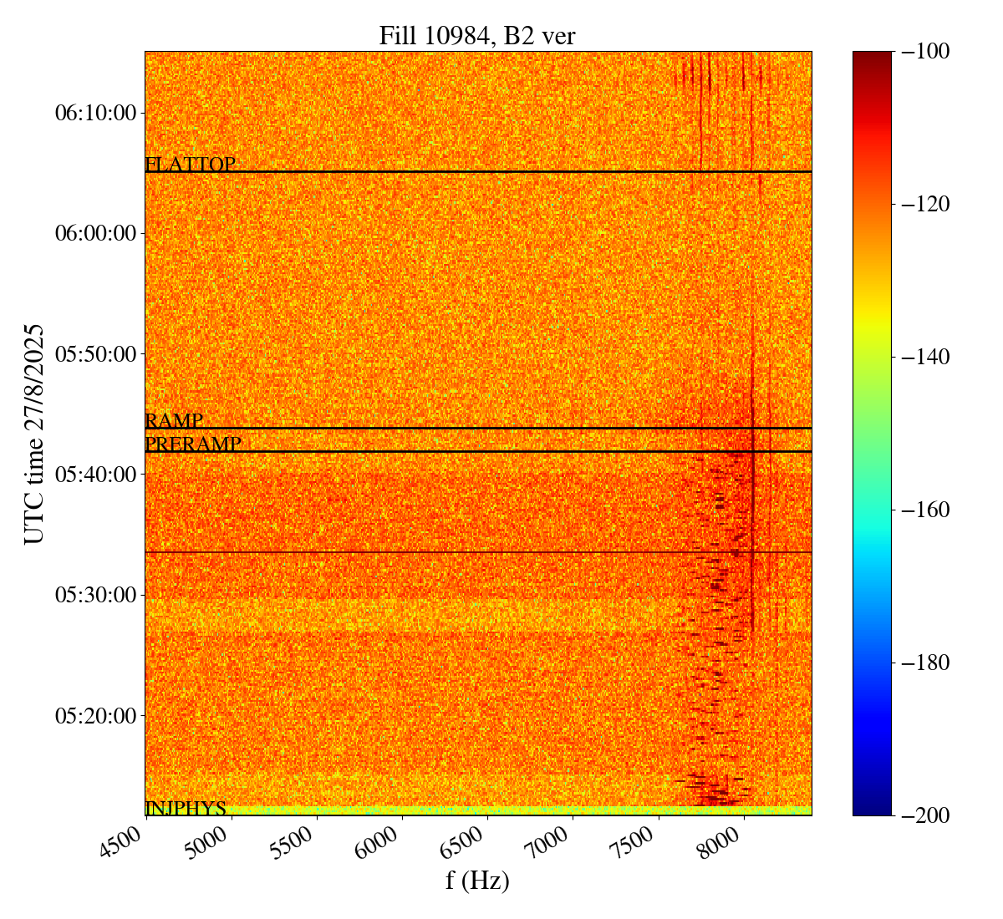Click the 05:50:00 time tick label
This screenshot has width=1003, height=919.
pyautogui.click(x=95, y=353)
